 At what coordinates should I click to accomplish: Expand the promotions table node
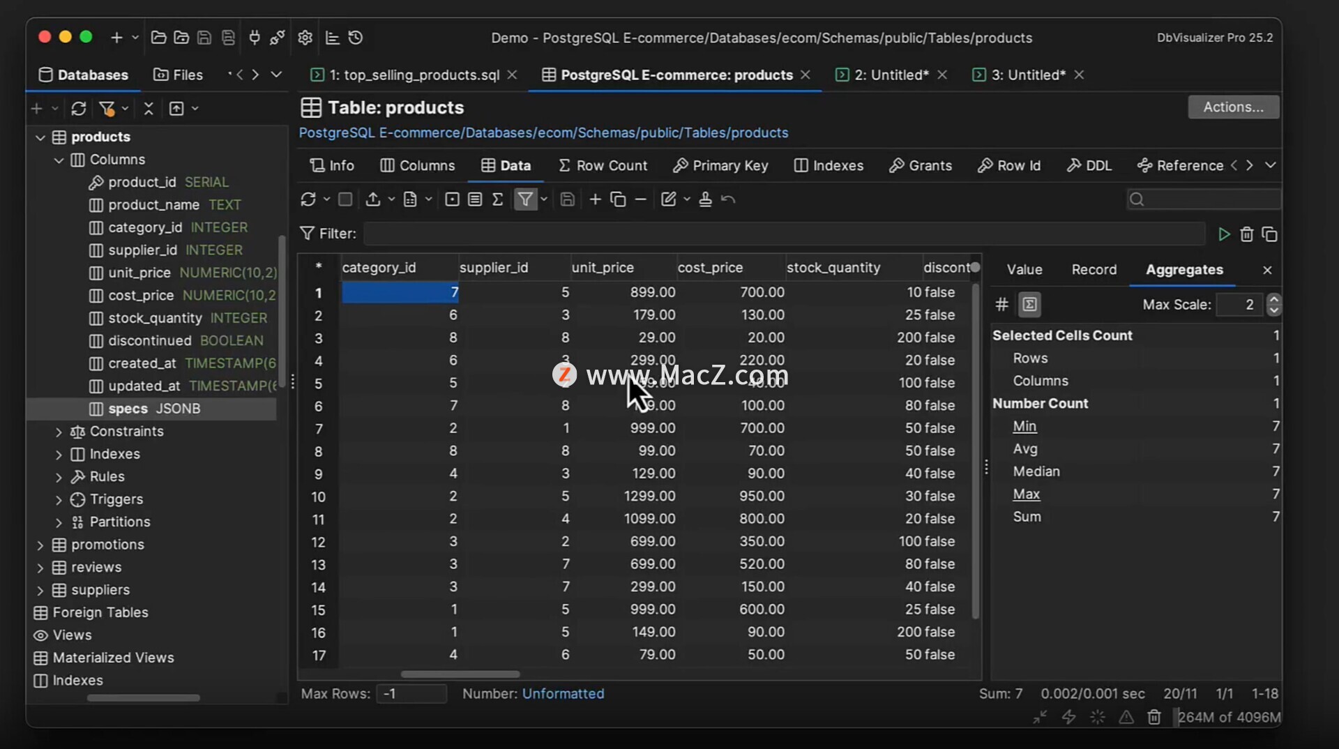pos(40,545)
